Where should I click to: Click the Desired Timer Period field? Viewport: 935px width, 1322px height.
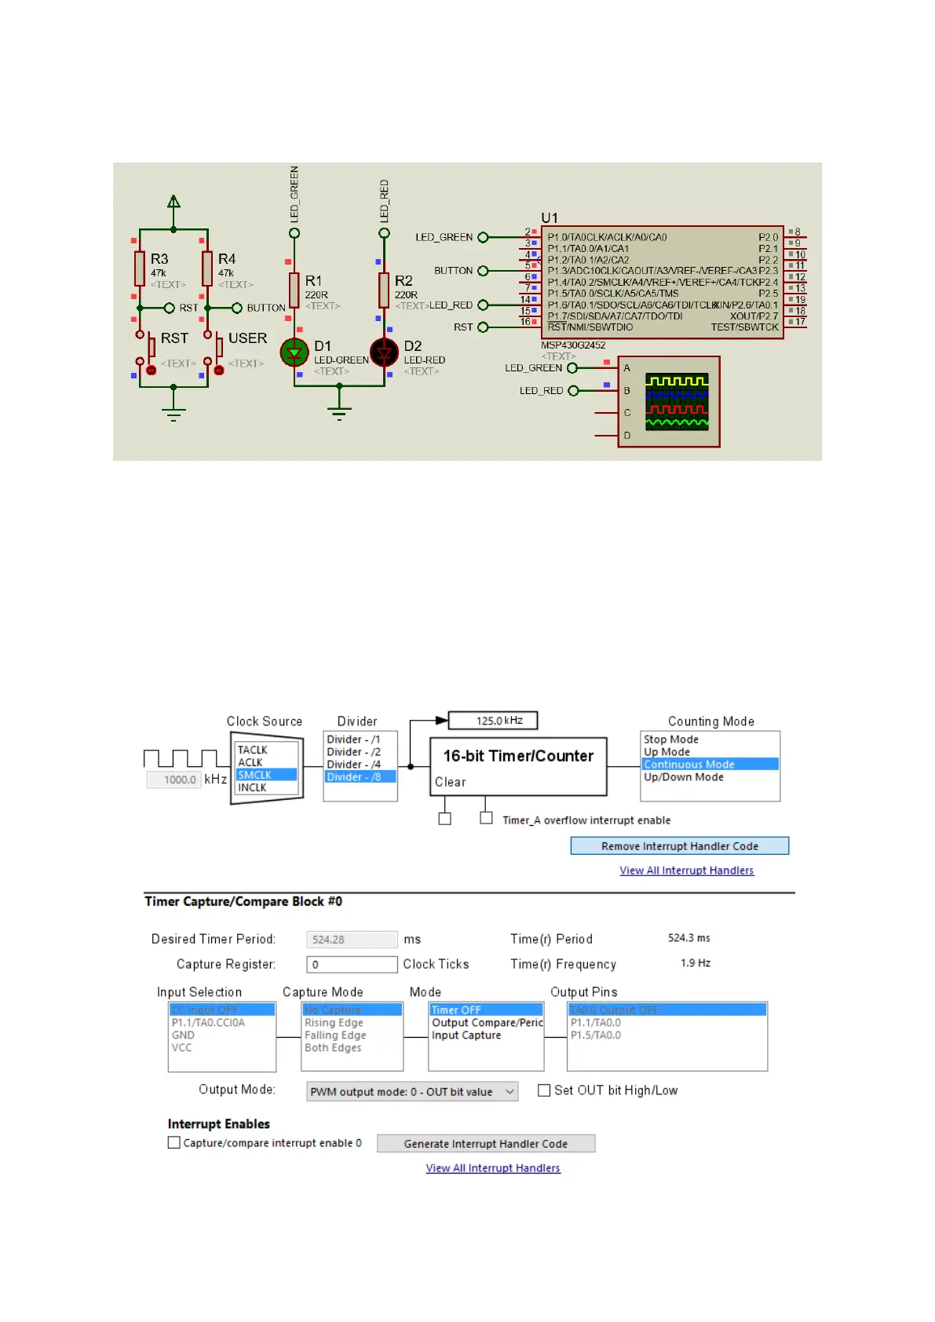coord(352,940)
